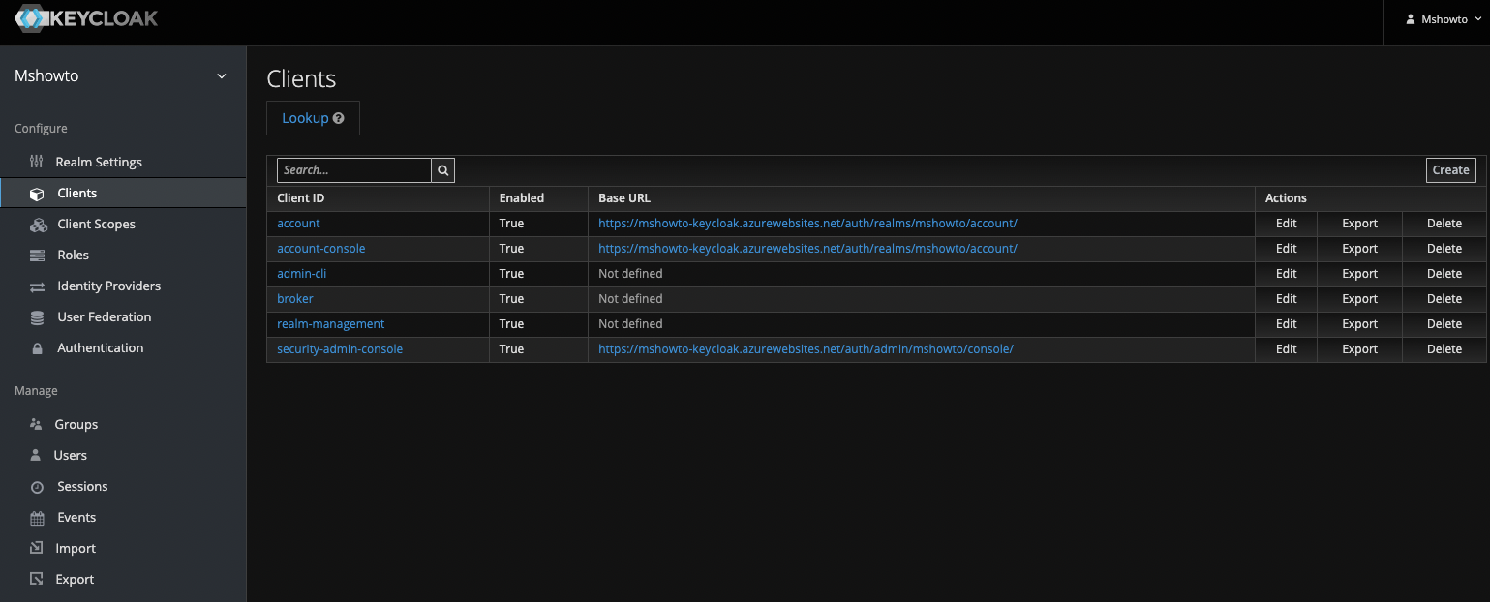Open the broker client link
This screenshot has height=602, width=1490.
[x=295, y=299]
